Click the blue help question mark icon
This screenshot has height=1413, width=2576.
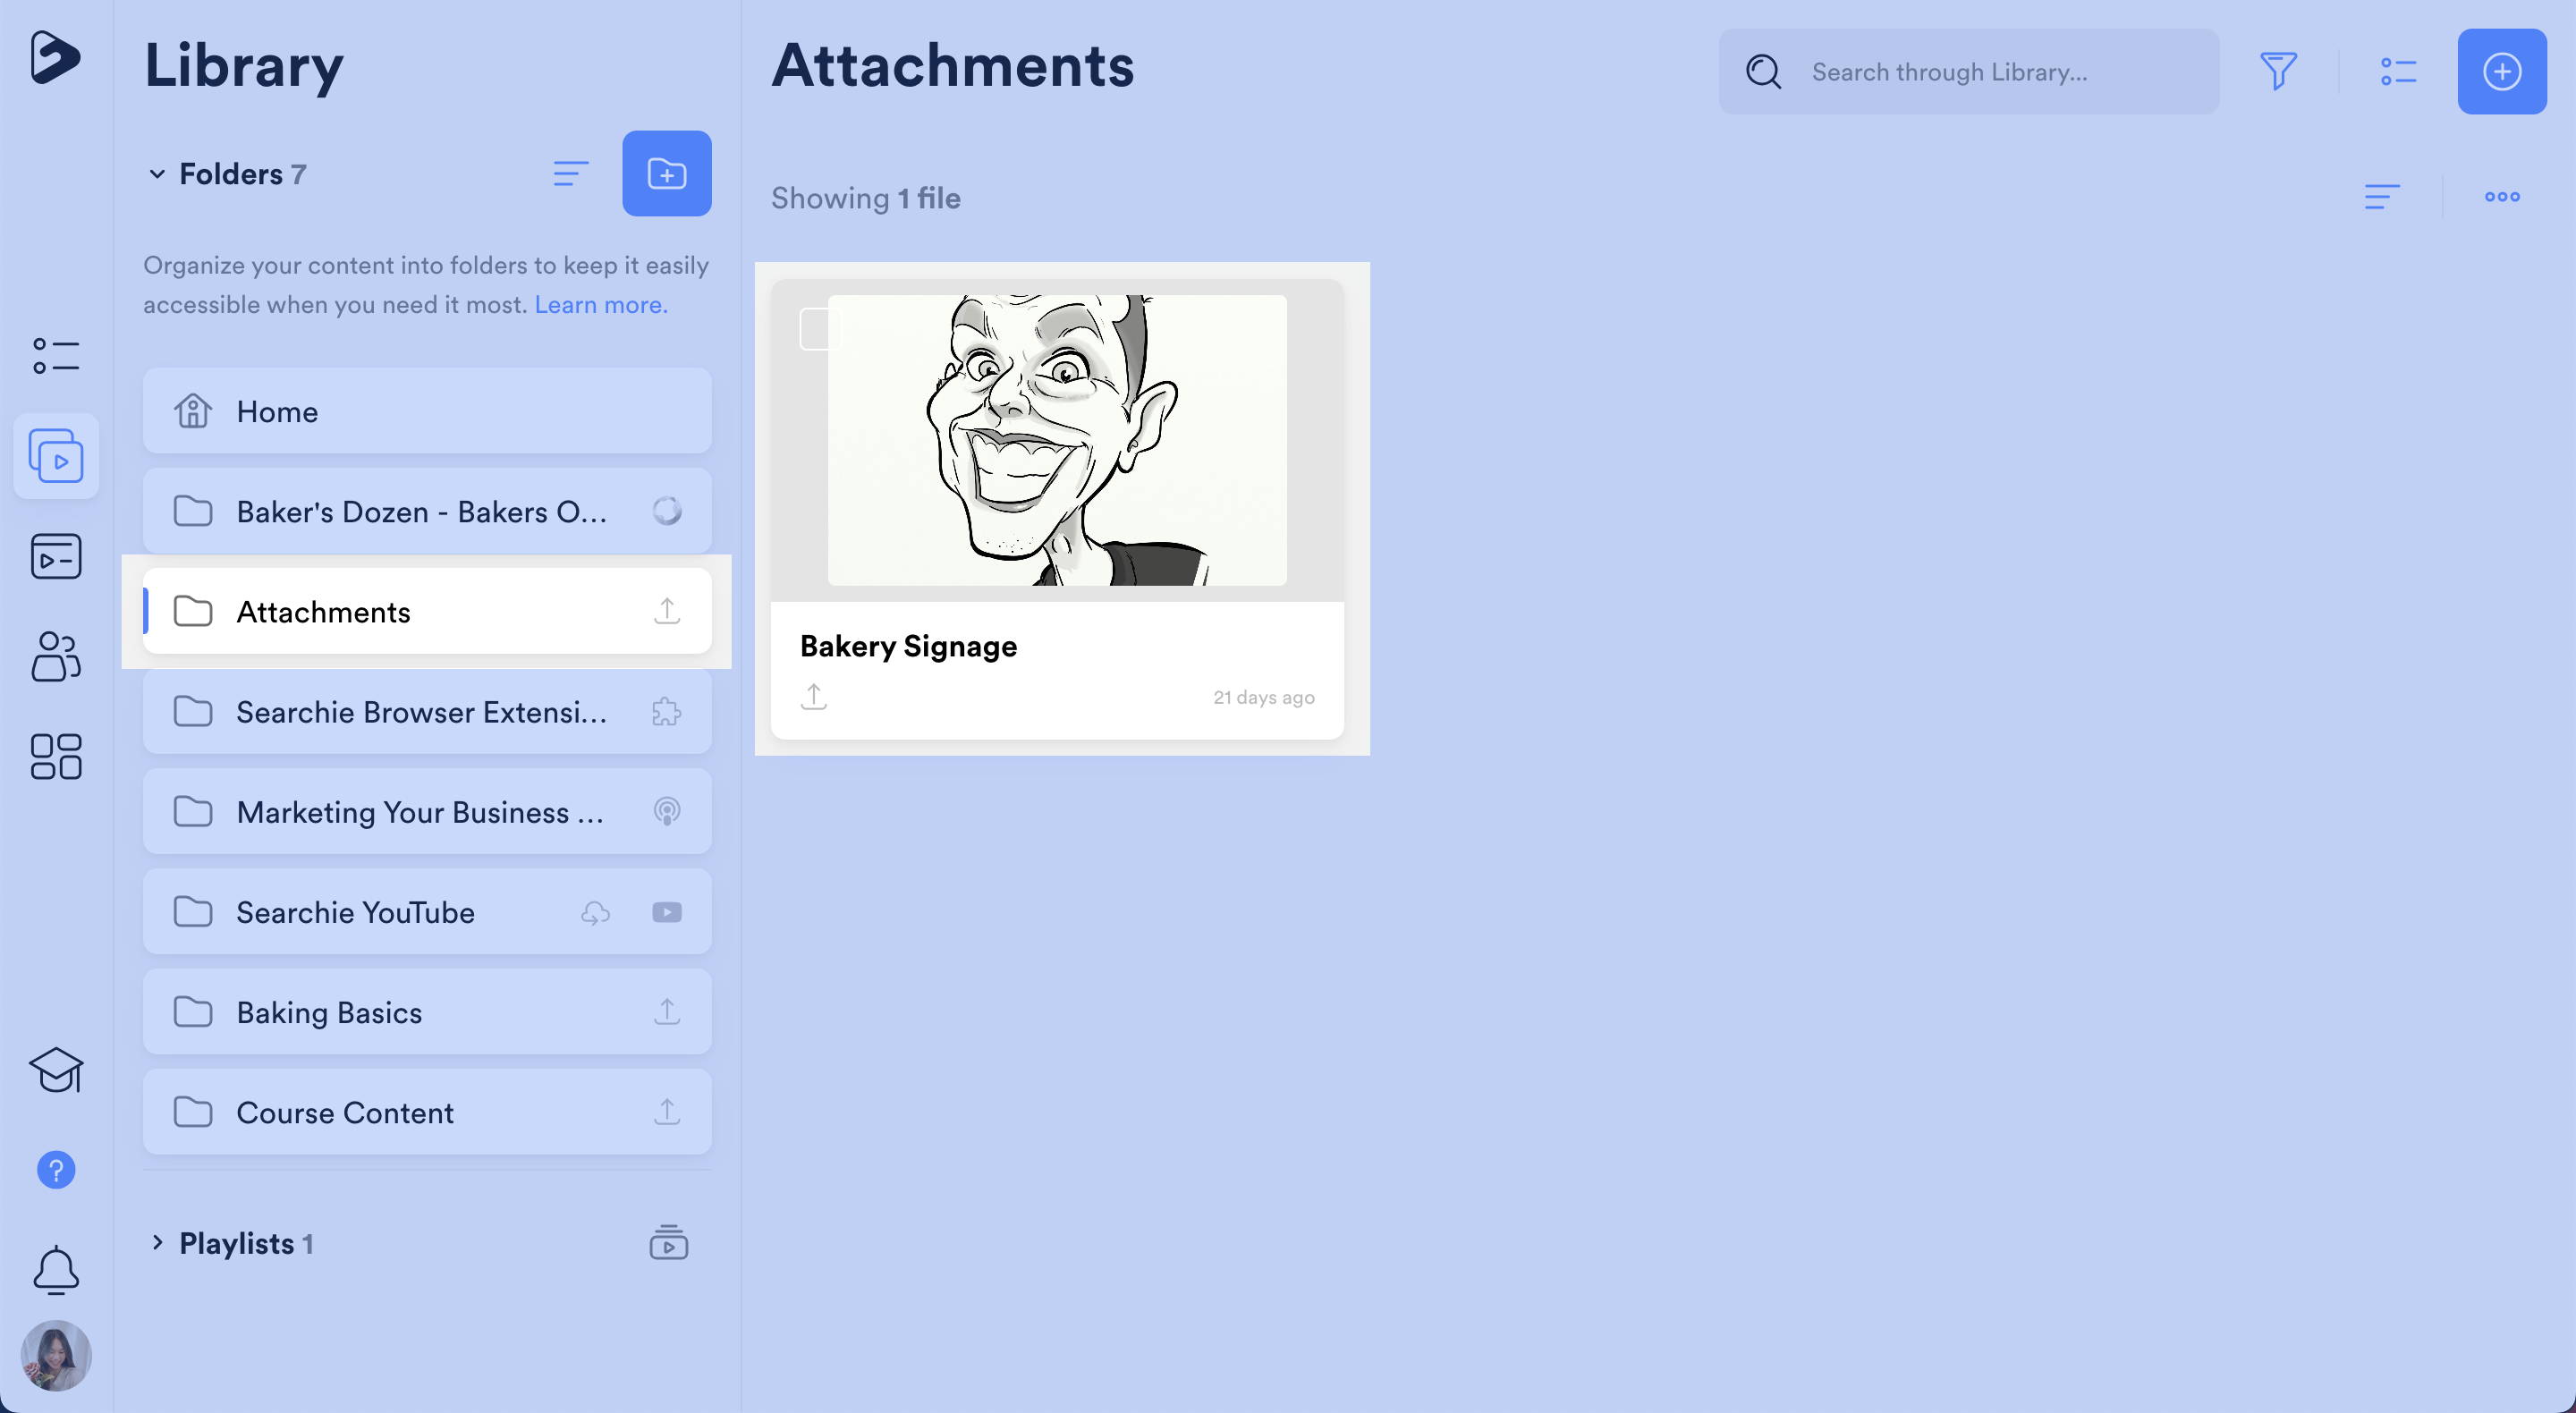click(x=56, y=1170)
